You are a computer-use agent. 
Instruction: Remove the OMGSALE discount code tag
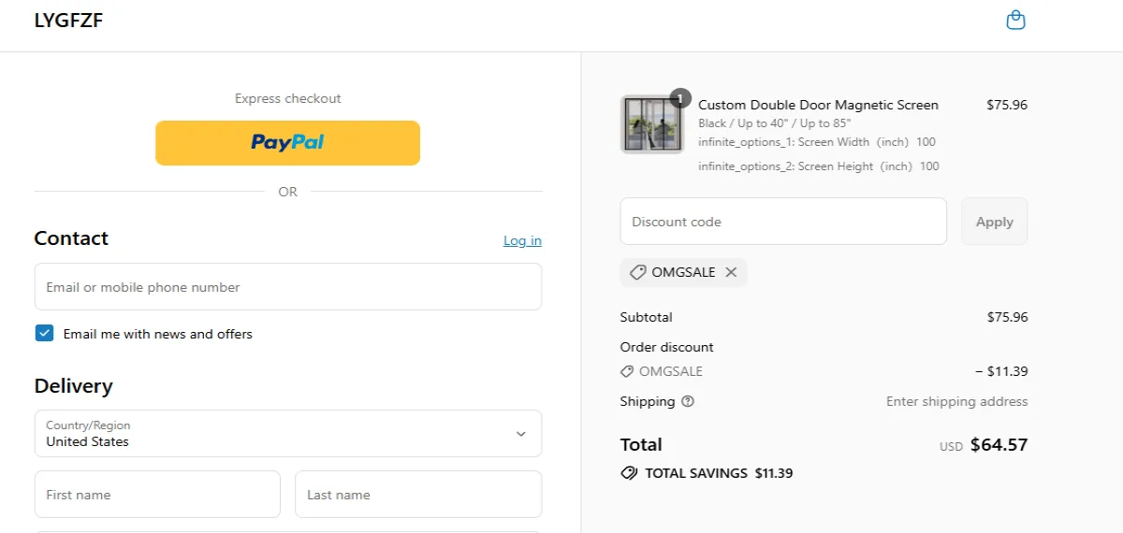(731, 272)
